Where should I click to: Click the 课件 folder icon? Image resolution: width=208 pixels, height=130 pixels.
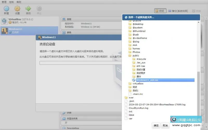[134, 77]
